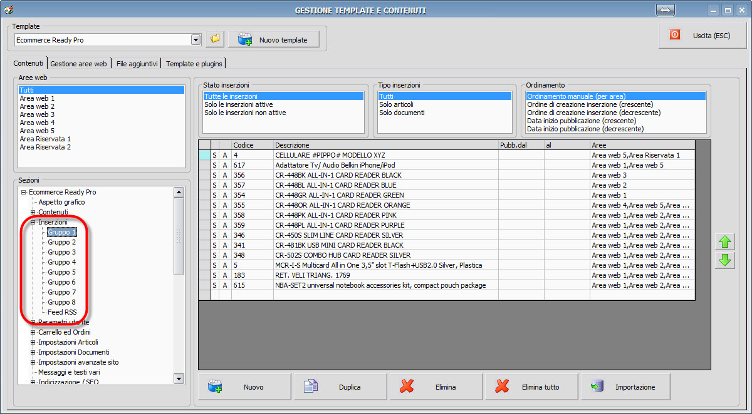Click the Elimina tutto button

531,387
